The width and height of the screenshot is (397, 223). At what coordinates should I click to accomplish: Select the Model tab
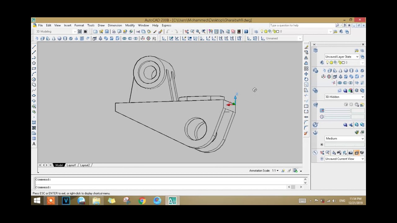pyautogui.click(x=59, y=165)
